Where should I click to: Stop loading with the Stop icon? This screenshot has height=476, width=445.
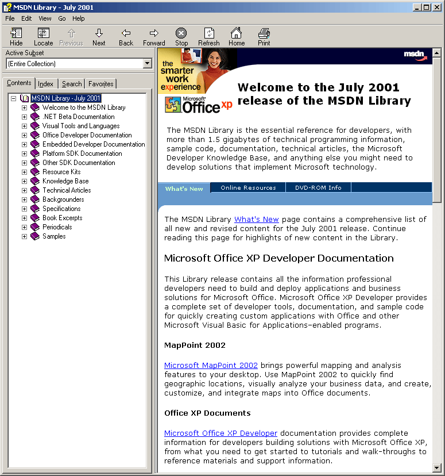(x=181, y=33)
